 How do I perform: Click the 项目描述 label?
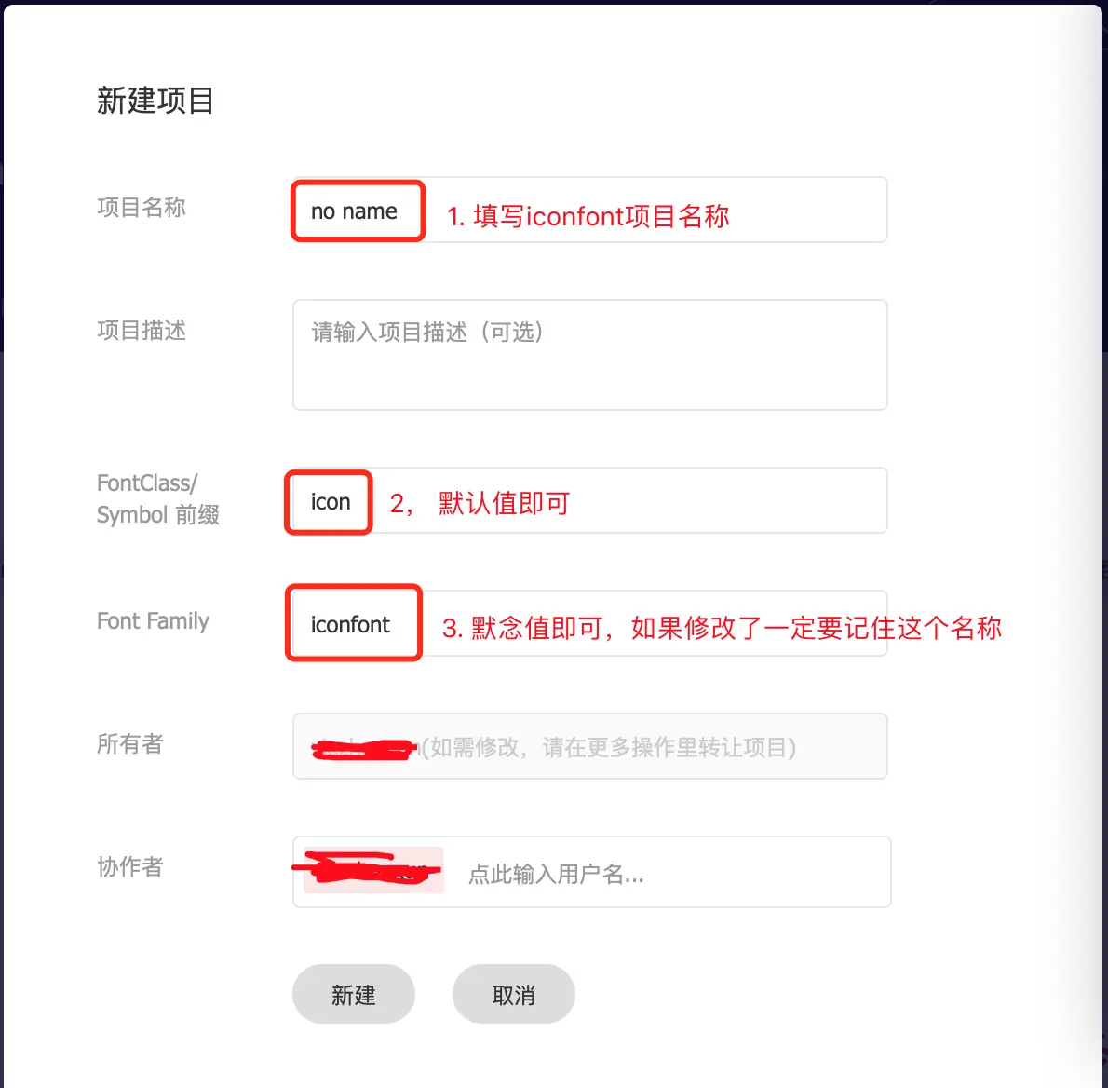tap(142, 330)
